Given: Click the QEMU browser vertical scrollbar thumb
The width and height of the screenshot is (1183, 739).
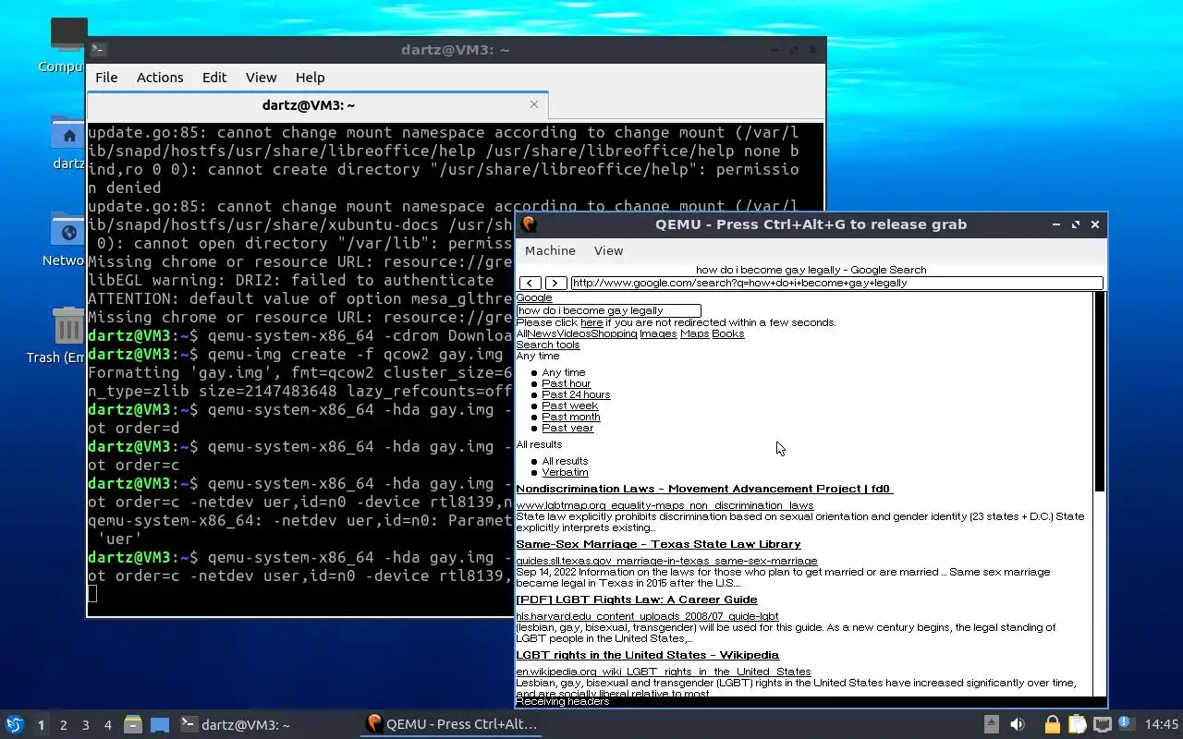Looking at the screenshot, I should click(x=1100, y=392).
